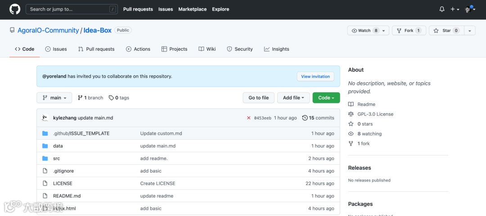
Task: Open Issues in top navigation
Action: pos(166,9)
